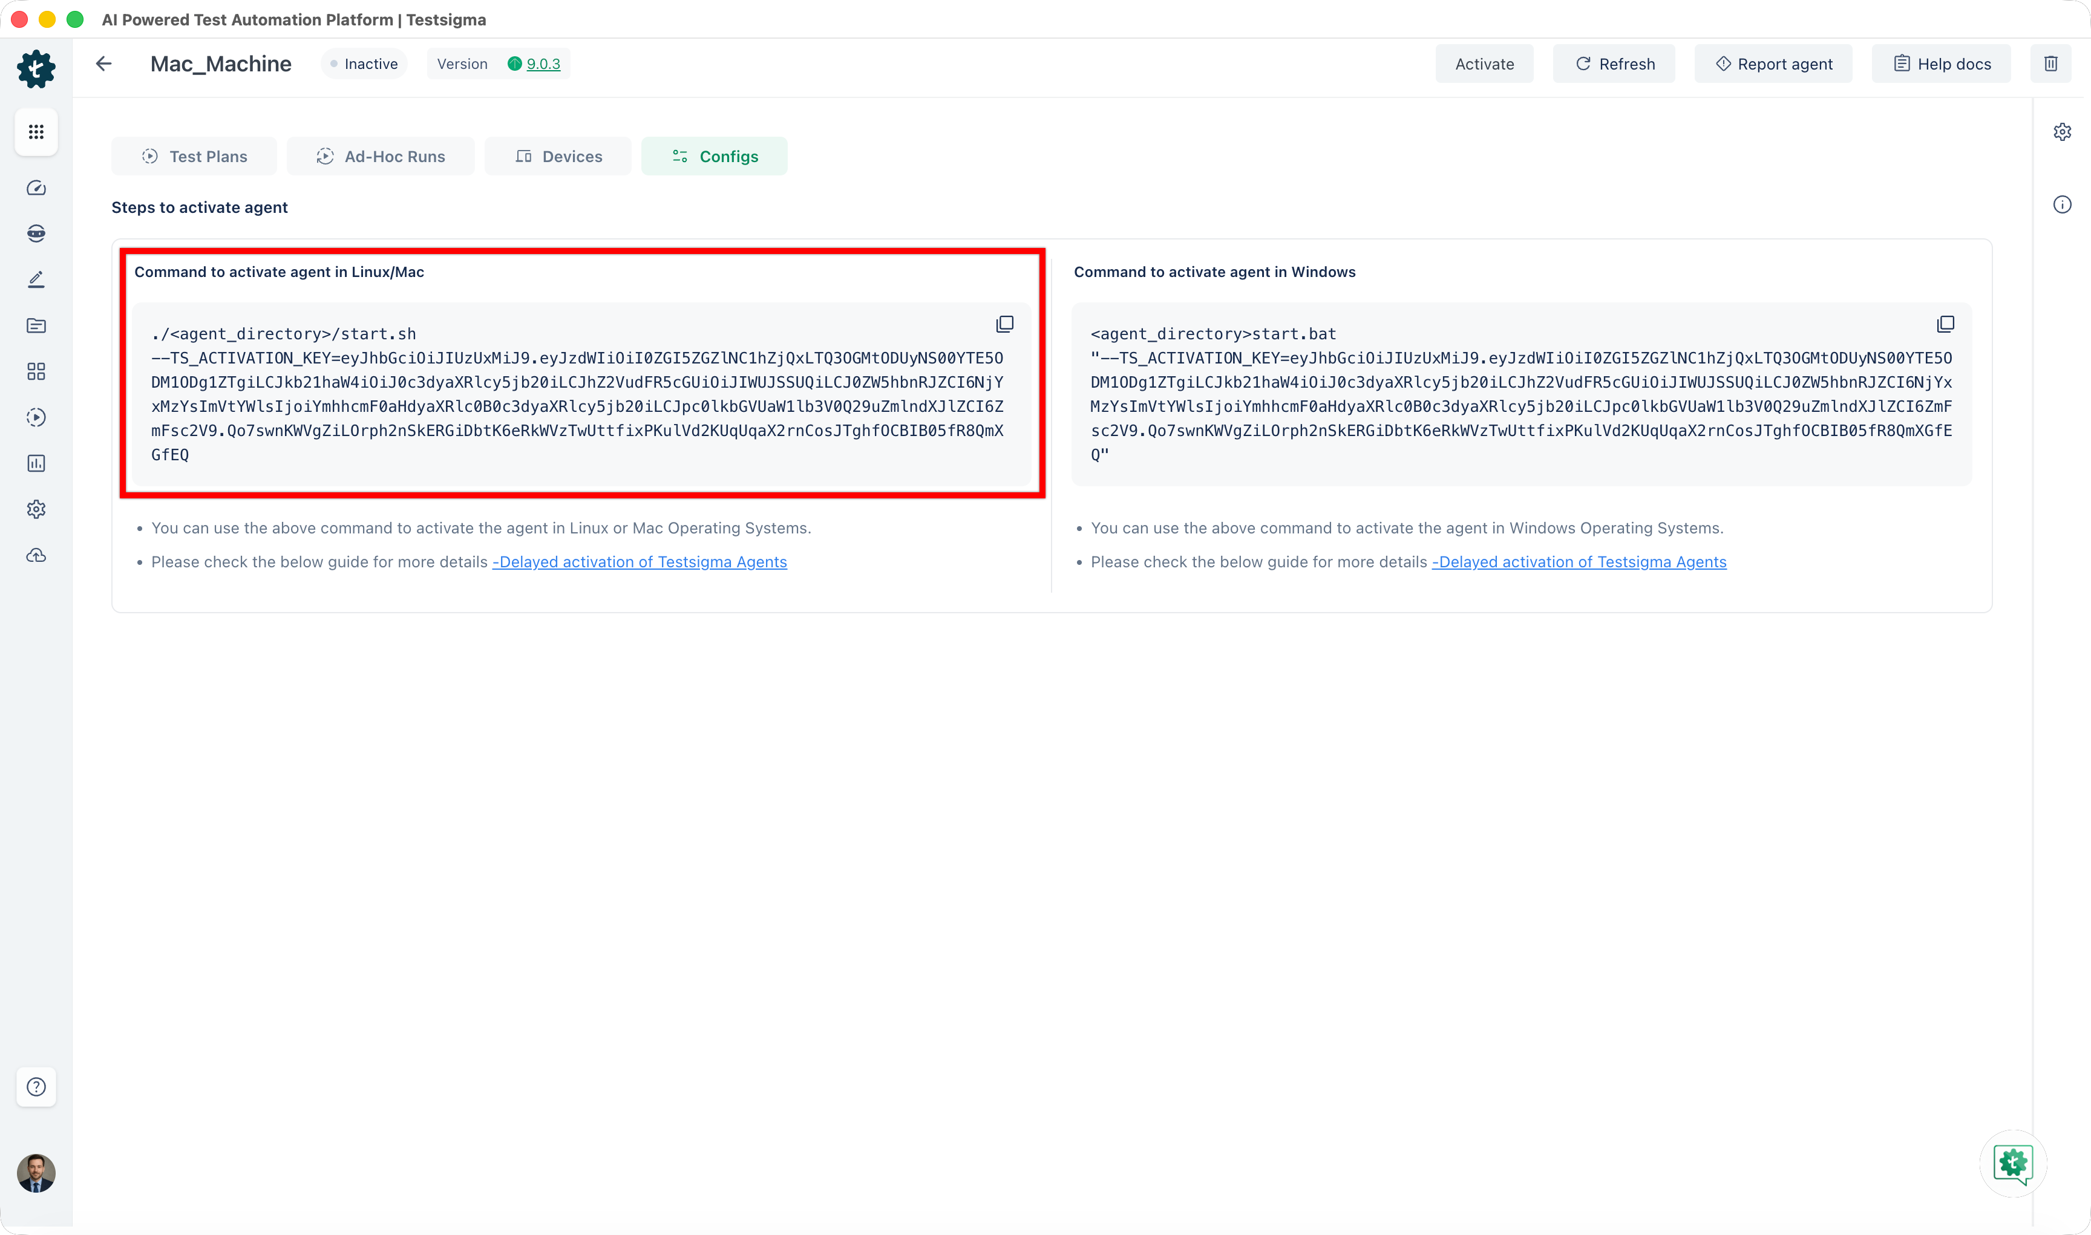2091x1235 pixels.
Task: Open the help question mark icon
Action: [x=36, y=1086]
